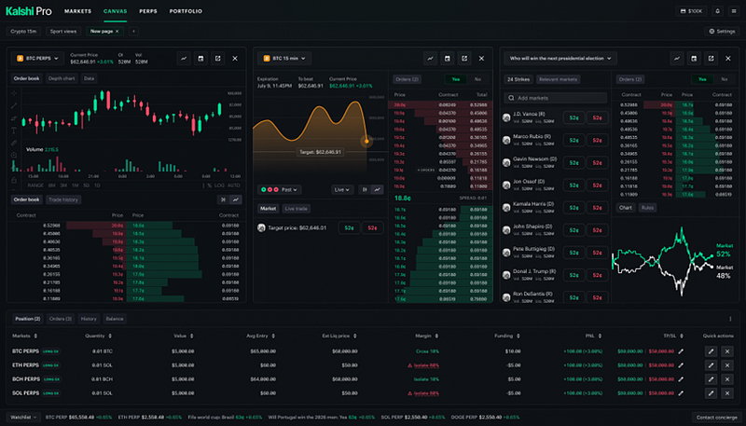Open the Trade history tab
Image resolution: width=746 pixels, height=426 pixels.
63,199
